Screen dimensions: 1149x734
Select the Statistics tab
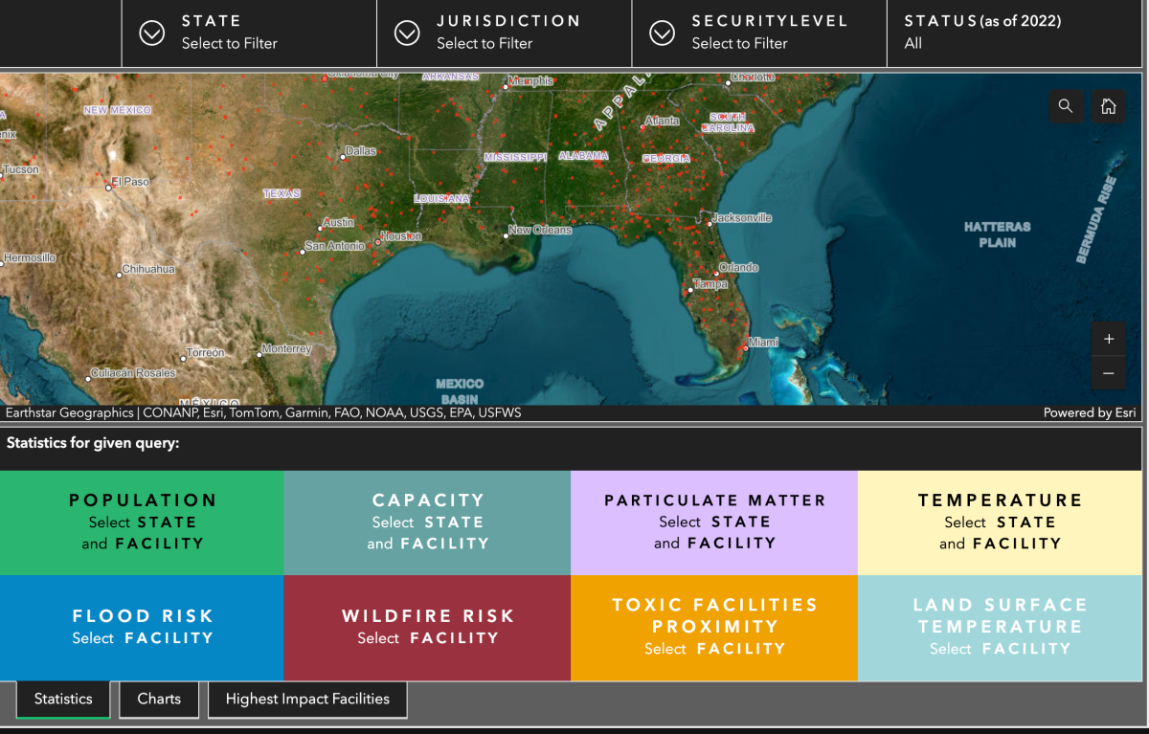point(62,699)
